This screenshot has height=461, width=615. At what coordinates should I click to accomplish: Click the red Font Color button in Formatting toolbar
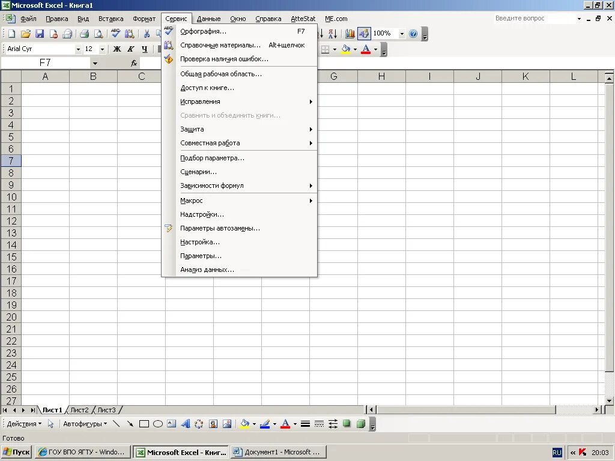click(366, 49)
